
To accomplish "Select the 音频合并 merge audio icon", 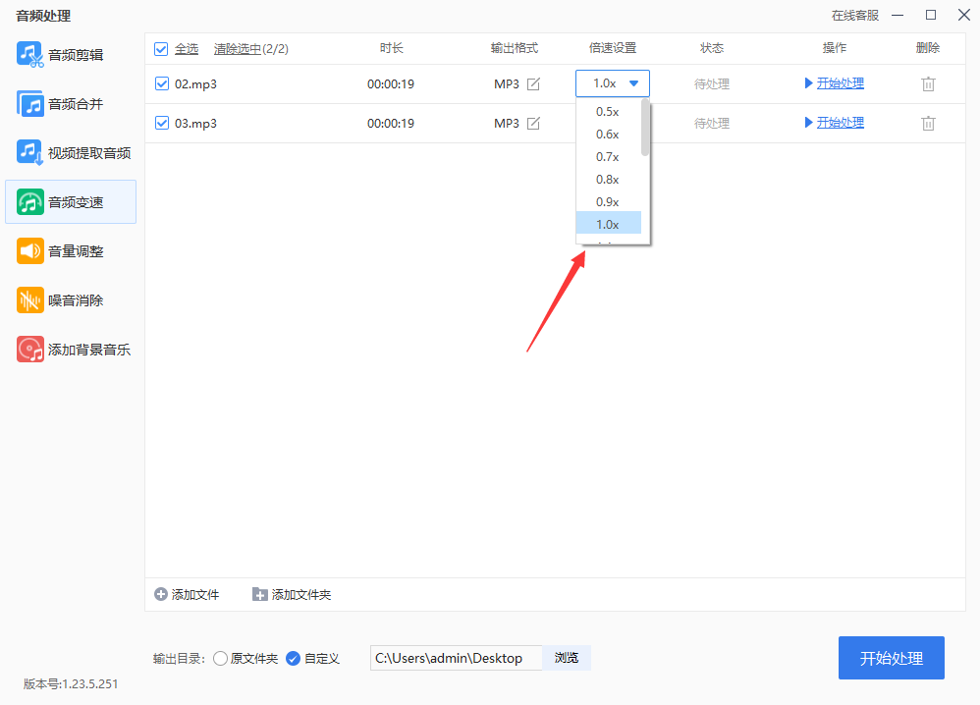I will tap(30, 104).
